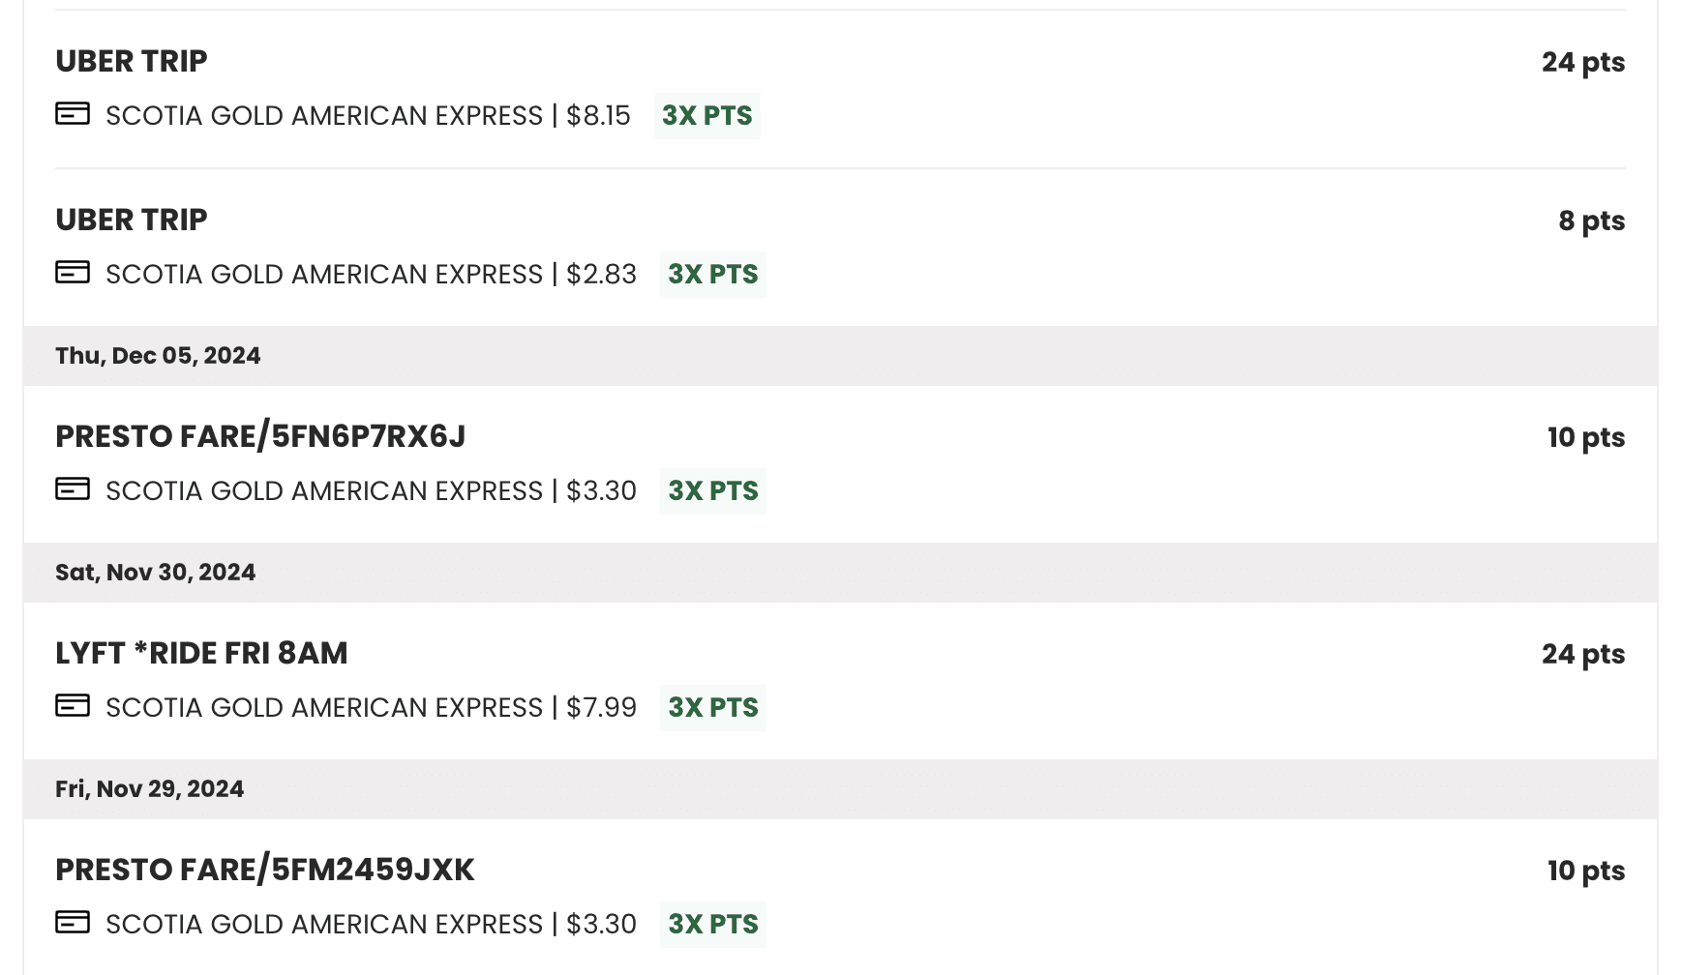Click card icon under PRESTO FARE/5FN6P7RX6J
1682x975 pixels.
[73, 489]
